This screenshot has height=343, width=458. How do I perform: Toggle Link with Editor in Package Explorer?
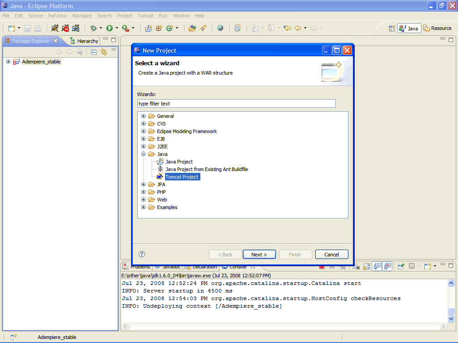coord(104,52)
